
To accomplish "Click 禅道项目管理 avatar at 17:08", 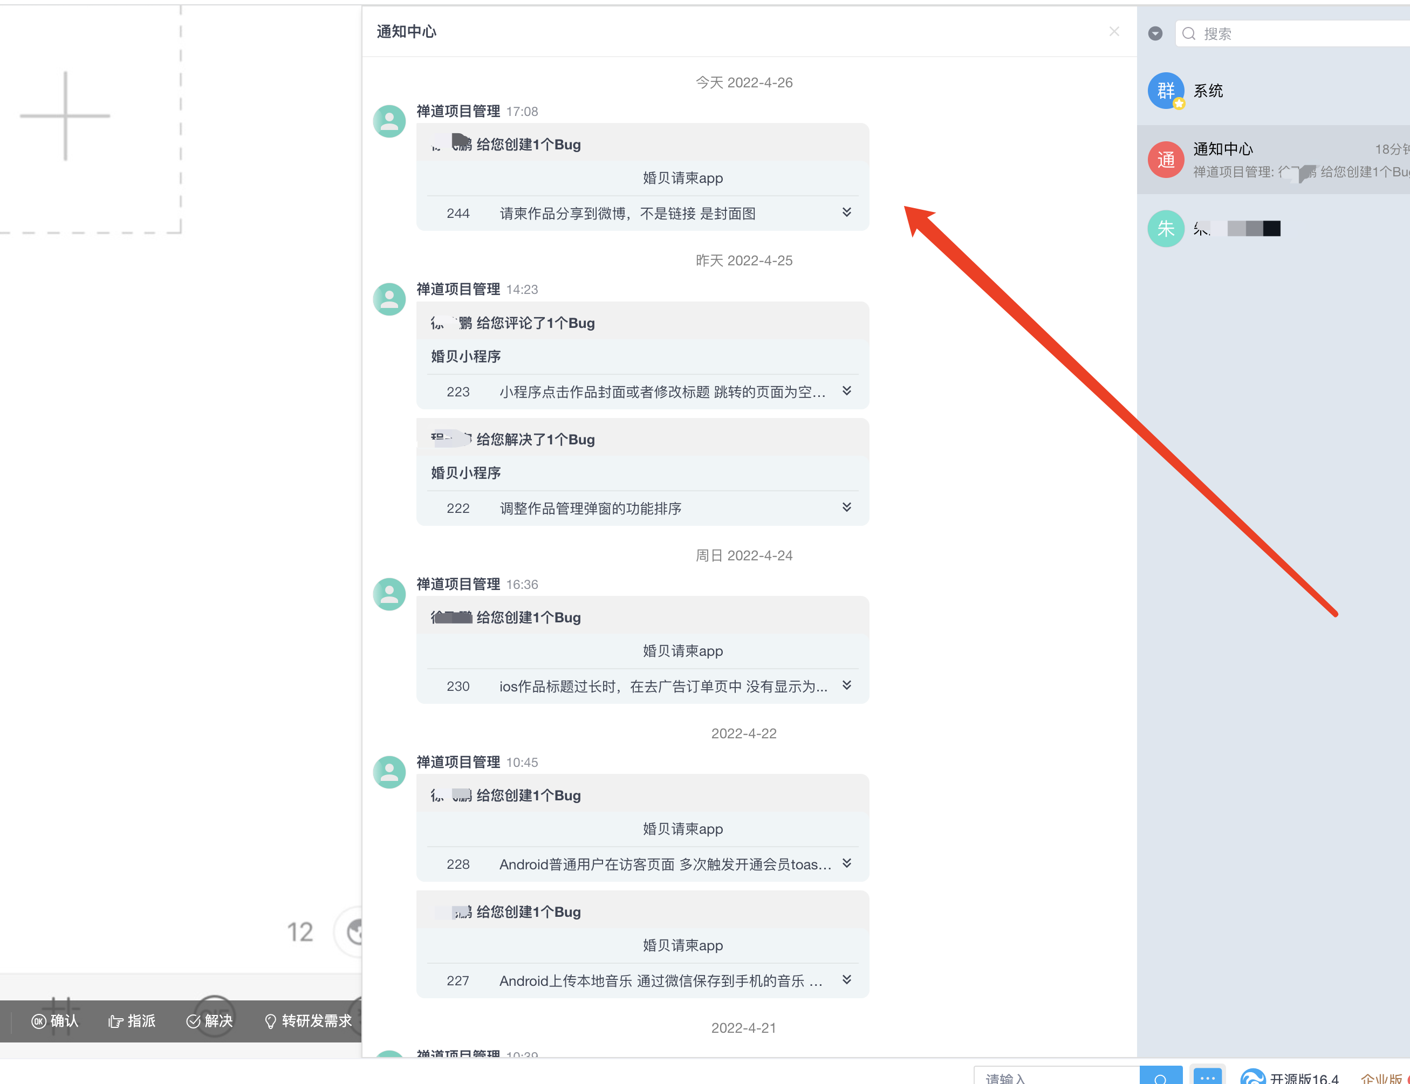I will pyautogui.click(x=389, y=121).
